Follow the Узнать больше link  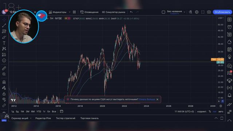(x=147, y=99)
